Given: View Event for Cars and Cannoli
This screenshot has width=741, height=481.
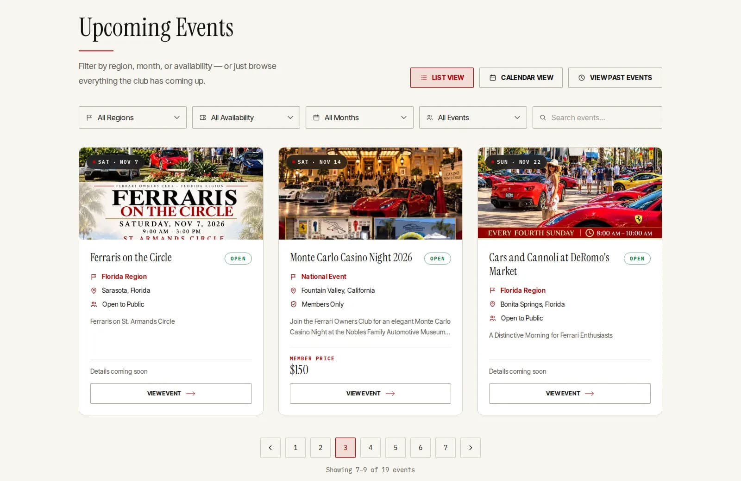Looking at the screenshot, I should point(570,394).
